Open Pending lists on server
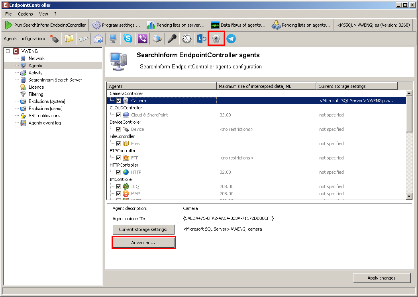Screen dimensions: 418x297 176,25
